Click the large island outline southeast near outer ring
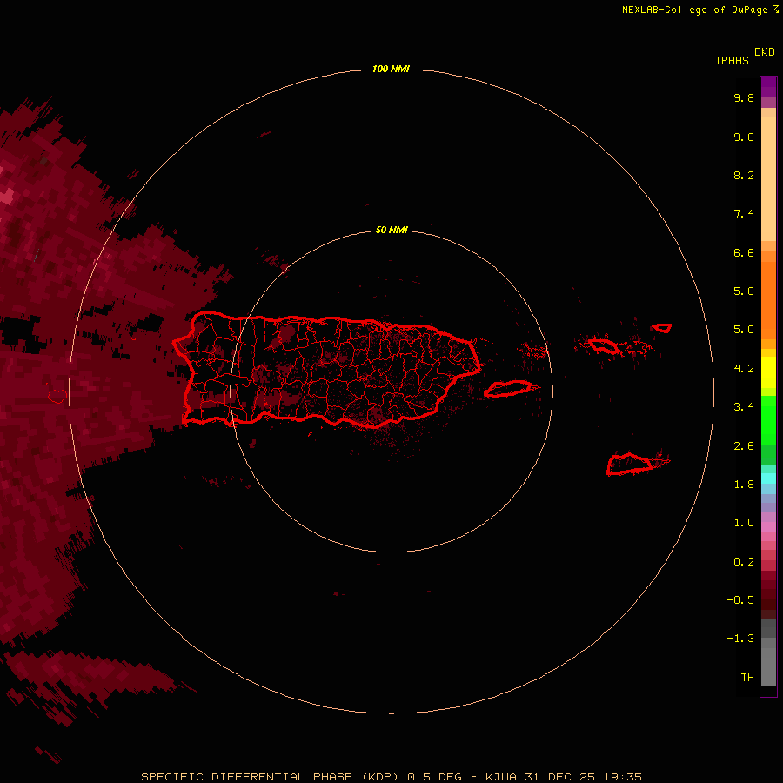Image resolution: width=783 pixels, height=783 pixels. click(x=630, y=465)
